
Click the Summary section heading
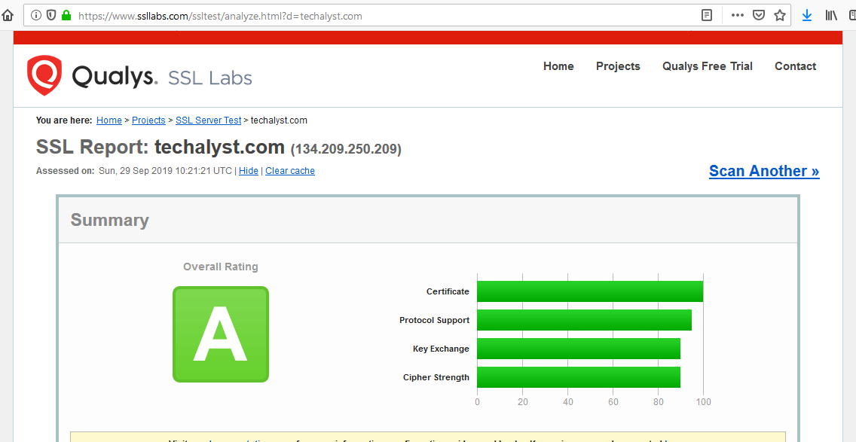(x=110, y=220)
